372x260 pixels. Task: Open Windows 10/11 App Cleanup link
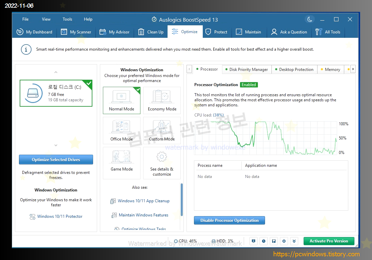pos(144,201)
